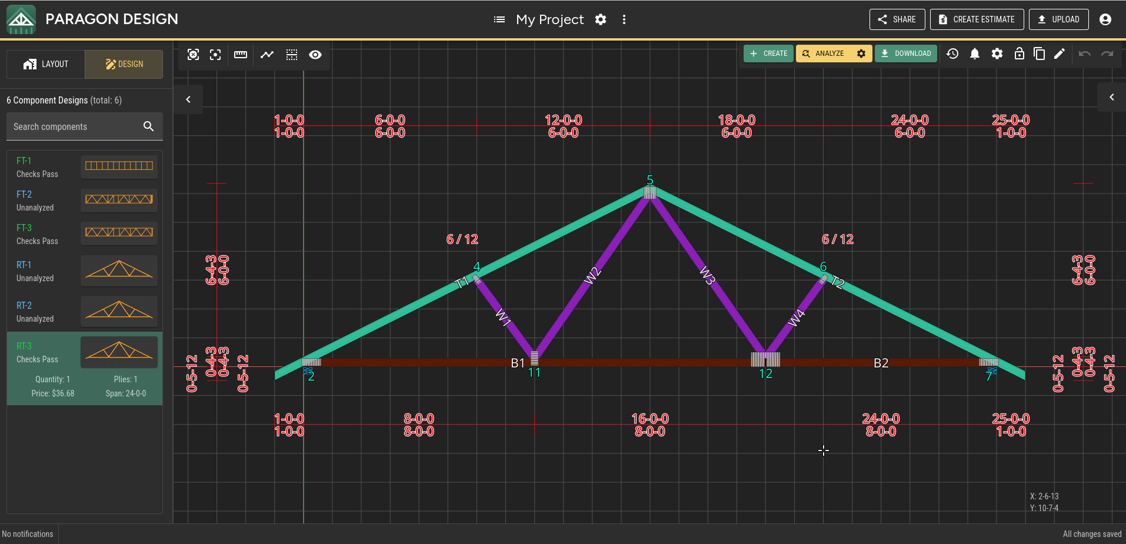Open analyze settings gear
Image resolution: width=1126 pixels, height=544 pixels.
tap(861, 54)
